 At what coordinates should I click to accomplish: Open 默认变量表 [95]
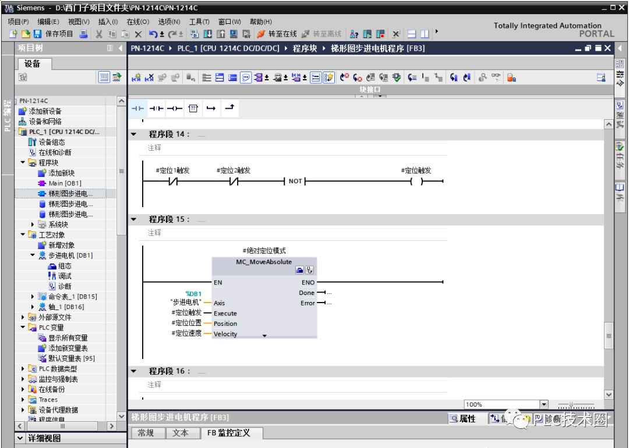pyautogui.click(x=72, y=358)
